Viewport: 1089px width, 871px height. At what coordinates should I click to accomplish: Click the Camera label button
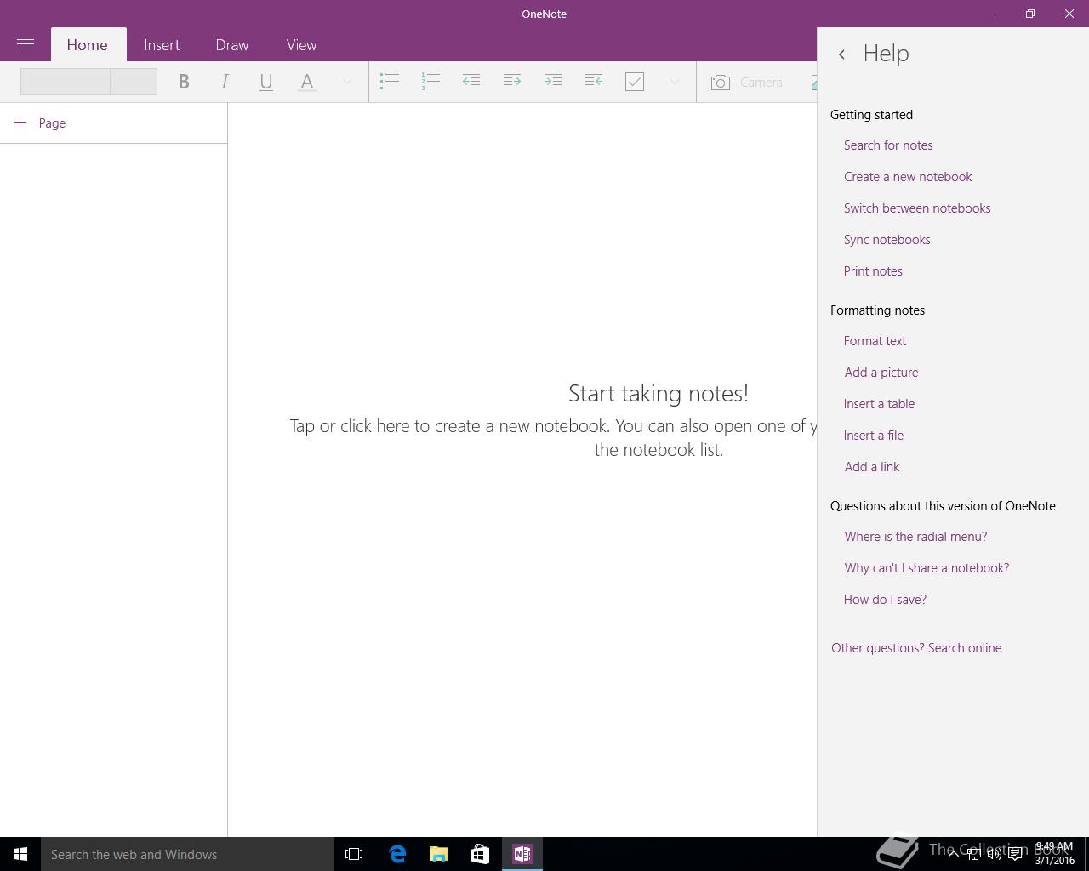click(x=761, y=83)
